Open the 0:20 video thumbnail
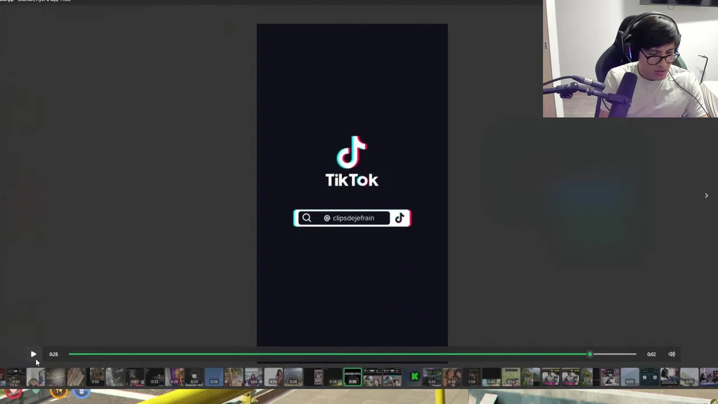This screenshot has height=404, width=718. (x=174, y=377)
